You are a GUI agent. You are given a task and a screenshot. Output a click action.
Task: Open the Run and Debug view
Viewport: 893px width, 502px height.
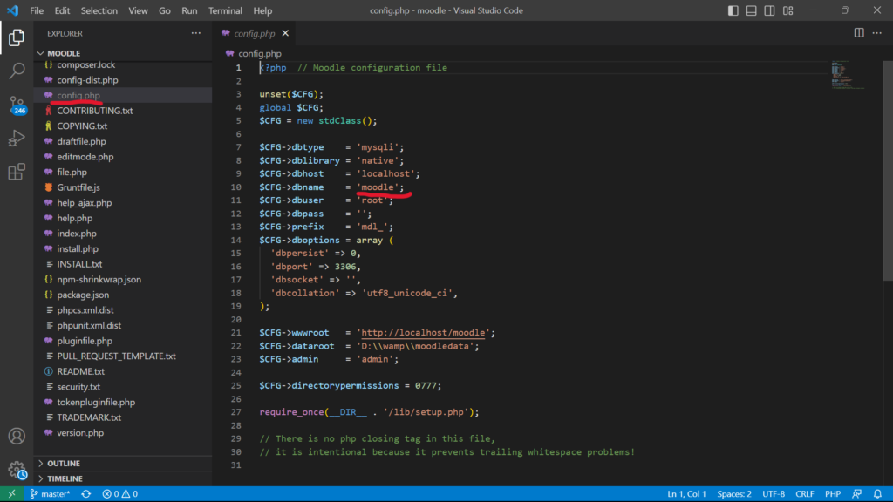17,138
